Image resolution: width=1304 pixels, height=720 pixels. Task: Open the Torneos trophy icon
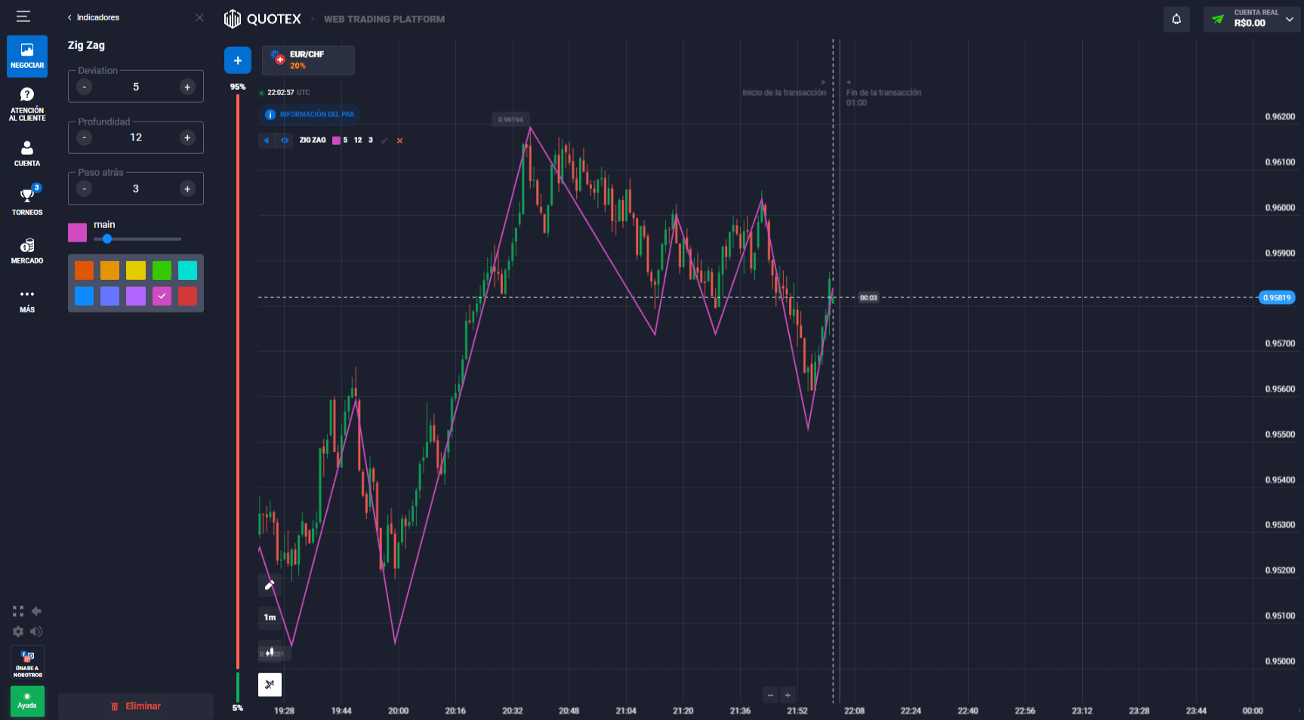(27, 201)
